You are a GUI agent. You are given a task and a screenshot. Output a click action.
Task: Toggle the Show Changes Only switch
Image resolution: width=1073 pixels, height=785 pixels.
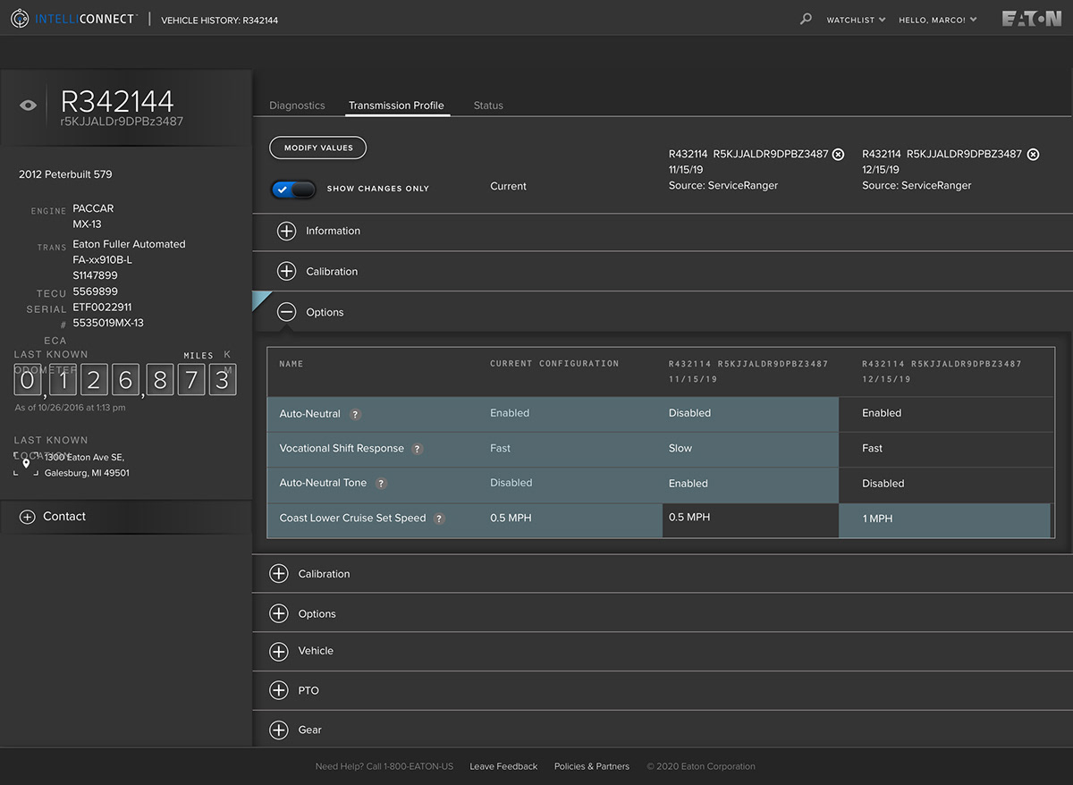293,190
